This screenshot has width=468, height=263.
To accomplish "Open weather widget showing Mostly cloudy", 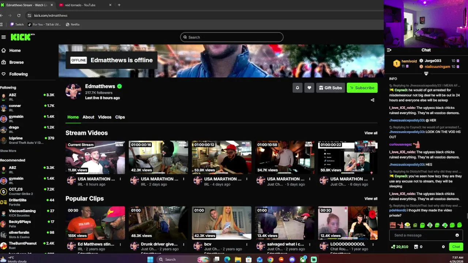I will coord(14,259).
